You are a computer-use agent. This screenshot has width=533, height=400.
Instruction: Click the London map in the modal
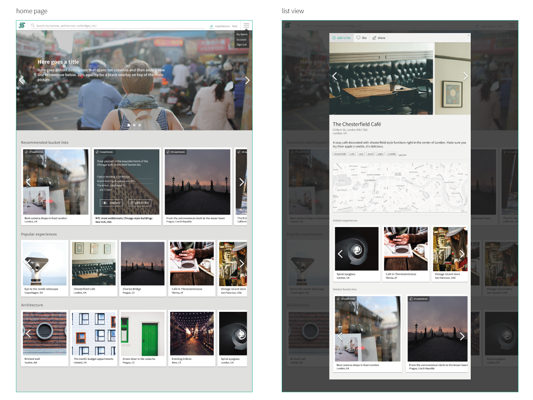click(400, 187)
